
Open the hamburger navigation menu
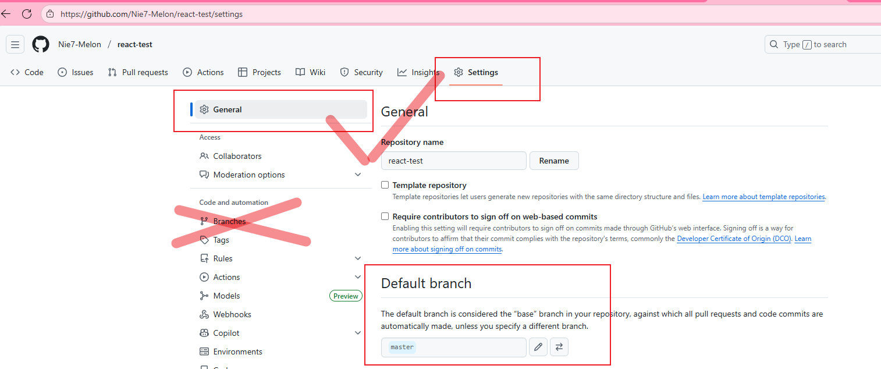point(15,44)
